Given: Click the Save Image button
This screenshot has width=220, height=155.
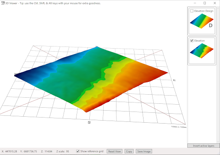Looking at the screenshot, I should 144,151.
